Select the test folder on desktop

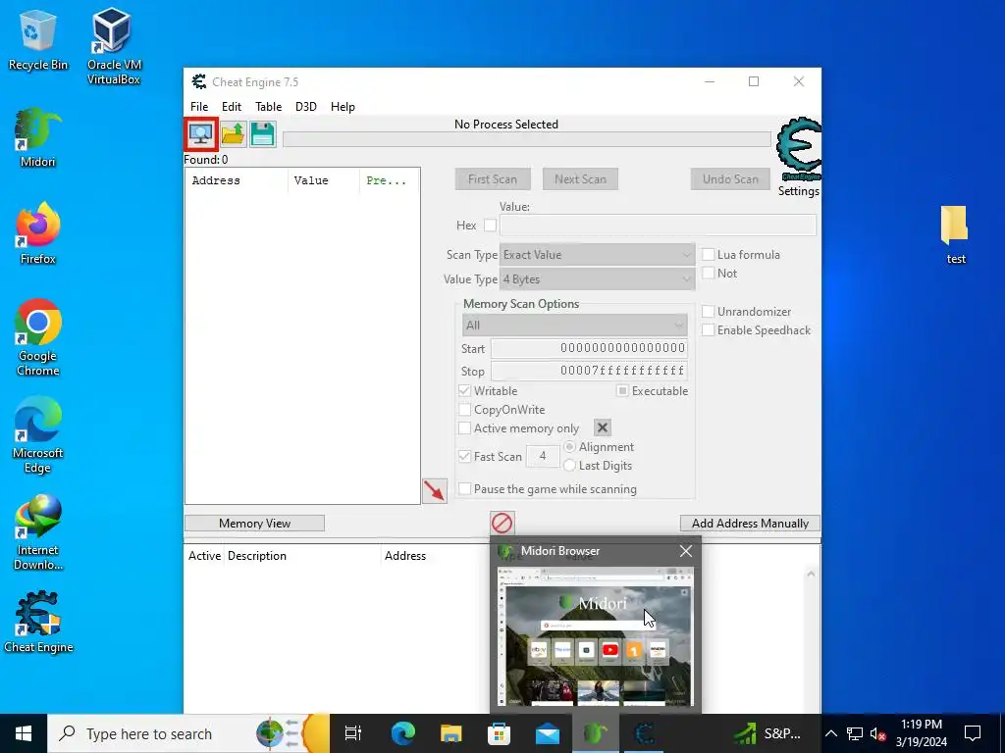[955, 234]
